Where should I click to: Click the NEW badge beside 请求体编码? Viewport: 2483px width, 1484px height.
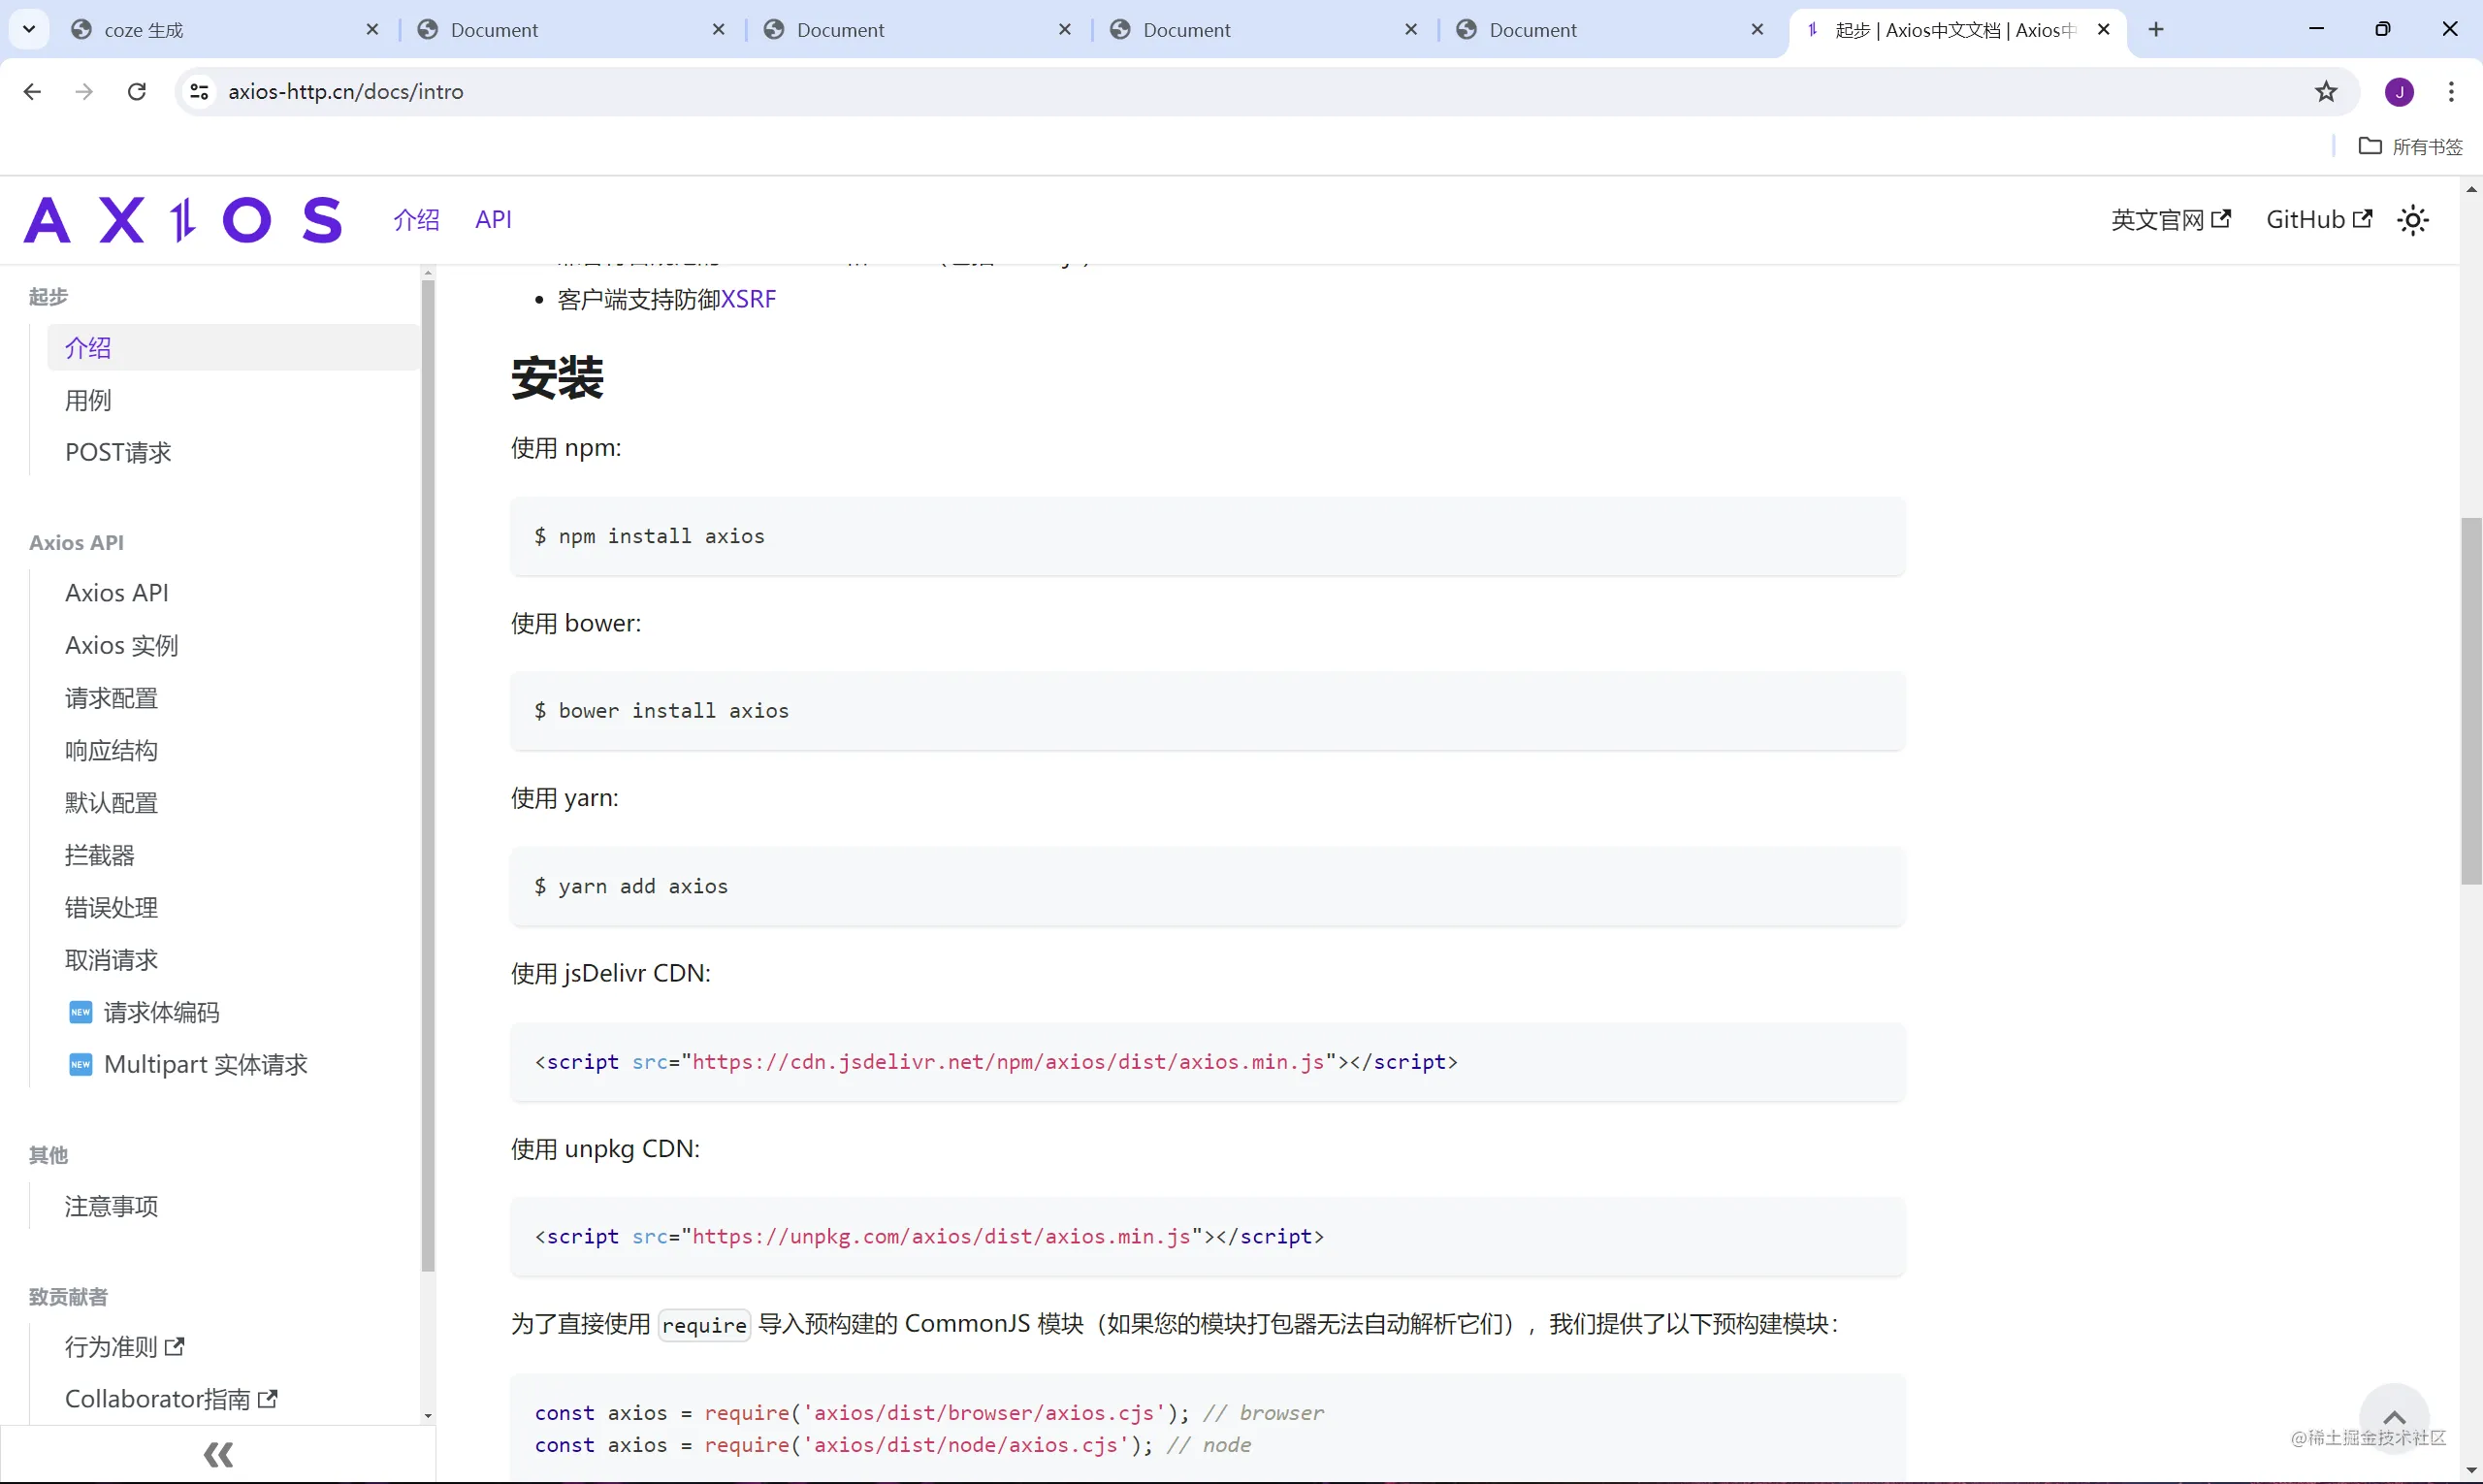80,1013
